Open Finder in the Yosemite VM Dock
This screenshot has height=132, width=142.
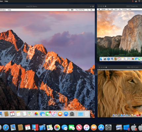pyautogui.click(x=101, y=59)
